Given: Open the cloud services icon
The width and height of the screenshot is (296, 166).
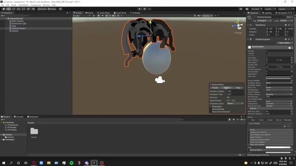Looking at the screenshot, I should click(247, 9).
